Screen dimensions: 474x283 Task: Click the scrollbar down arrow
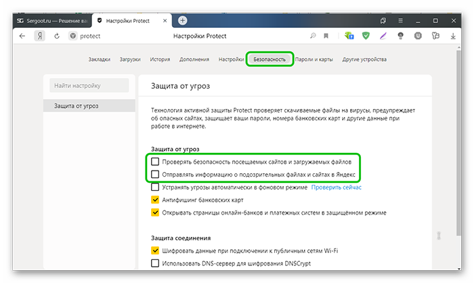[458, 268]
